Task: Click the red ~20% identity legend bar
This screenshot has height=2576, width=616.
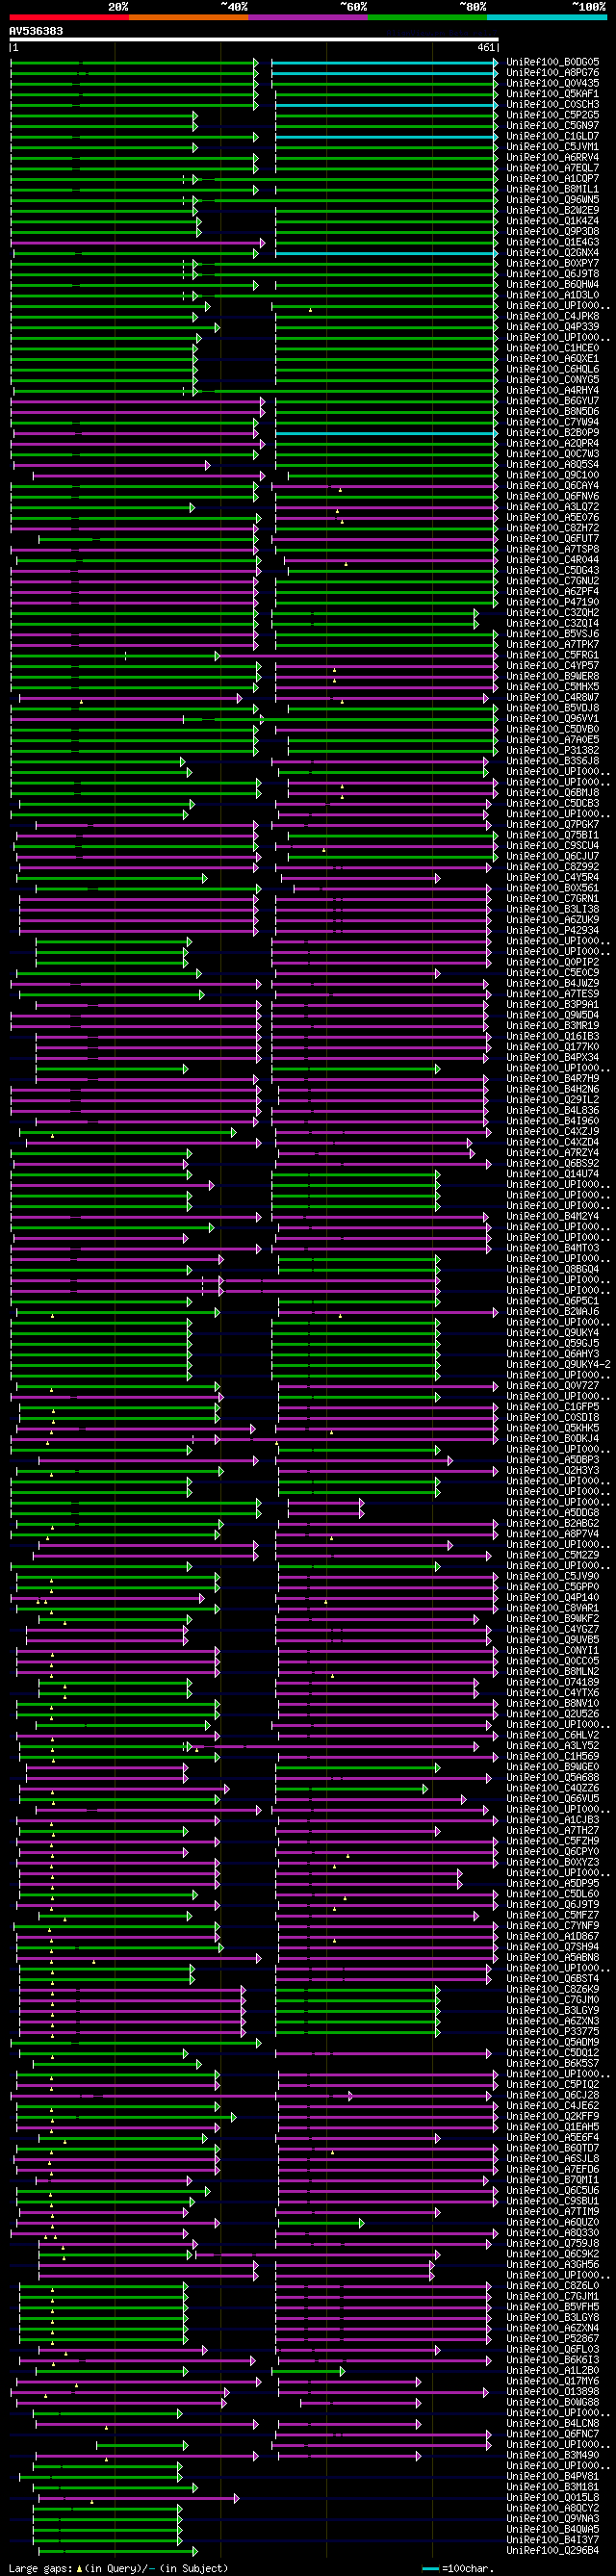Action: pyautogui.click(x=69, y=17)
